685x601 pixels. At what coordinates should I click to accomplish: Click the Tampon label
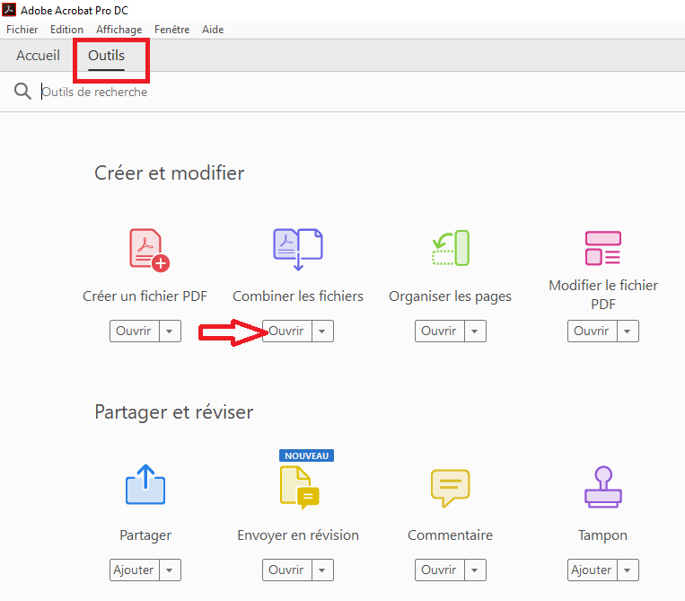click(603, 536)
